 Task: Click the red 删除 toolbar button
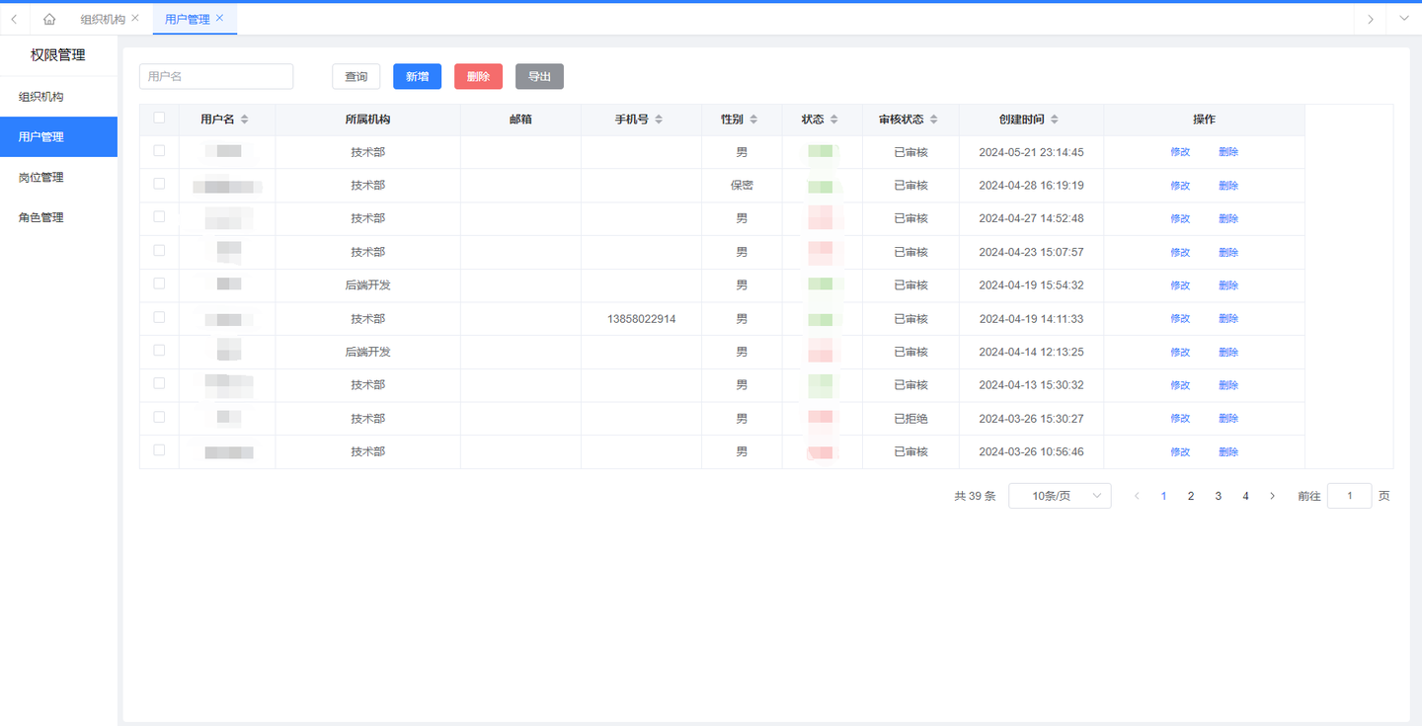478,76
